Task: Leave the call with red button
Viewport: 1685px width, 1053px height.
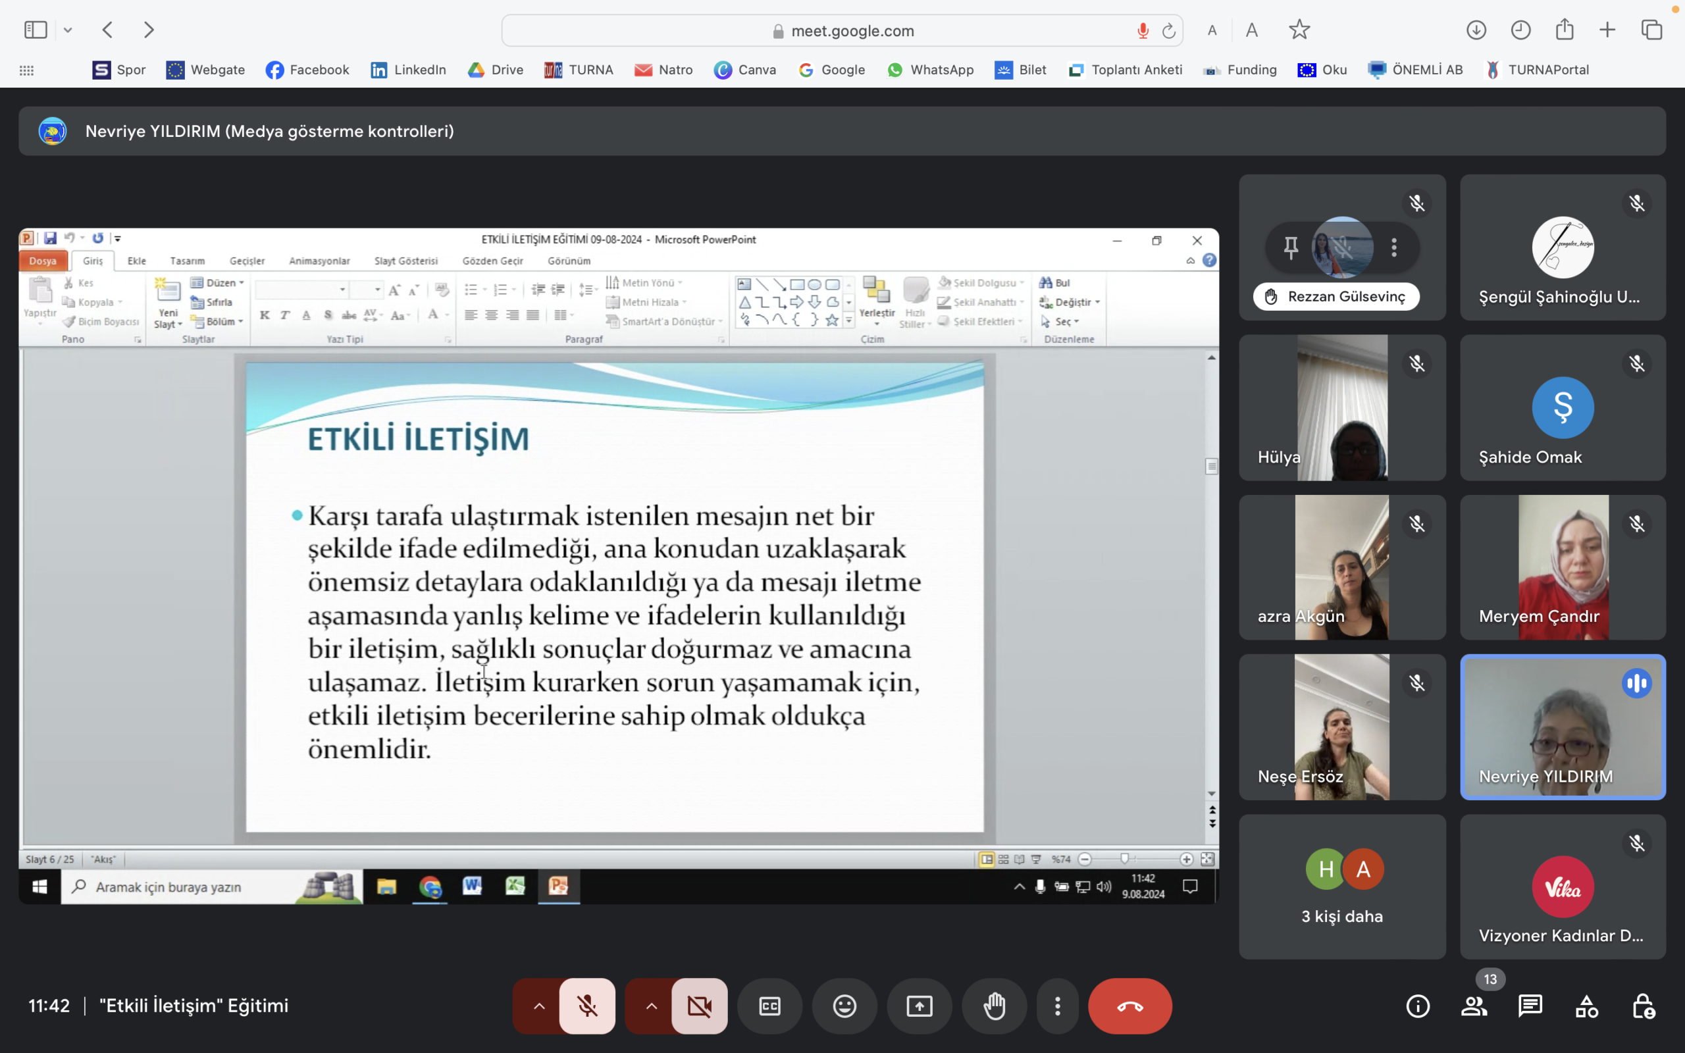Action: (x=1129, y=1006)
